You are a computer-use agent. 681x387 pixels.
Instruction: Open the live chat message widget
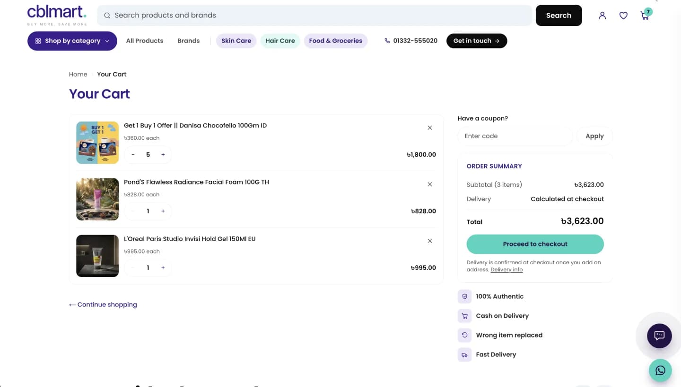click(659, 336)
